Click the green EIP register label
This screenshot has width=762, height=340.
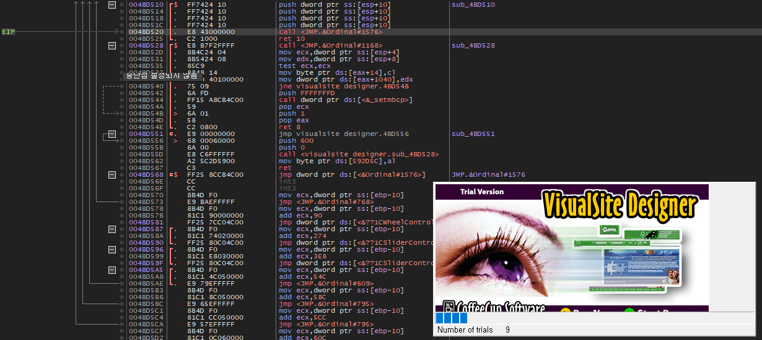pos(8,32)
